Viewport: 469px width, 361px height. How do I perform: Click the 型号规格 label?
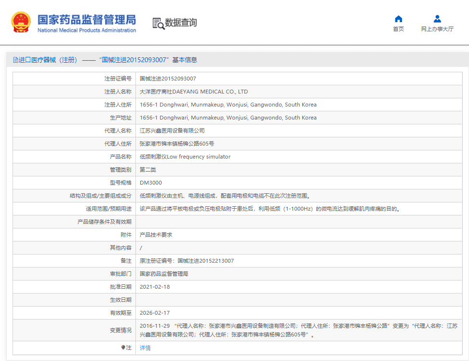(x=121, y=183)
